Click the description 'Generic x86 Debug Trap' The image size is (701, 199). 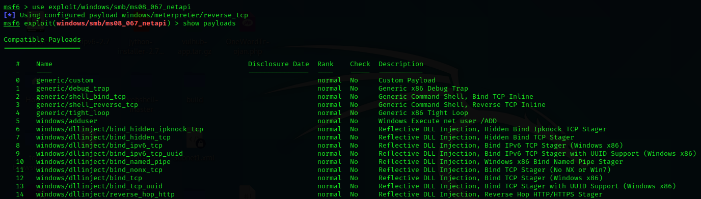[423, 89]
